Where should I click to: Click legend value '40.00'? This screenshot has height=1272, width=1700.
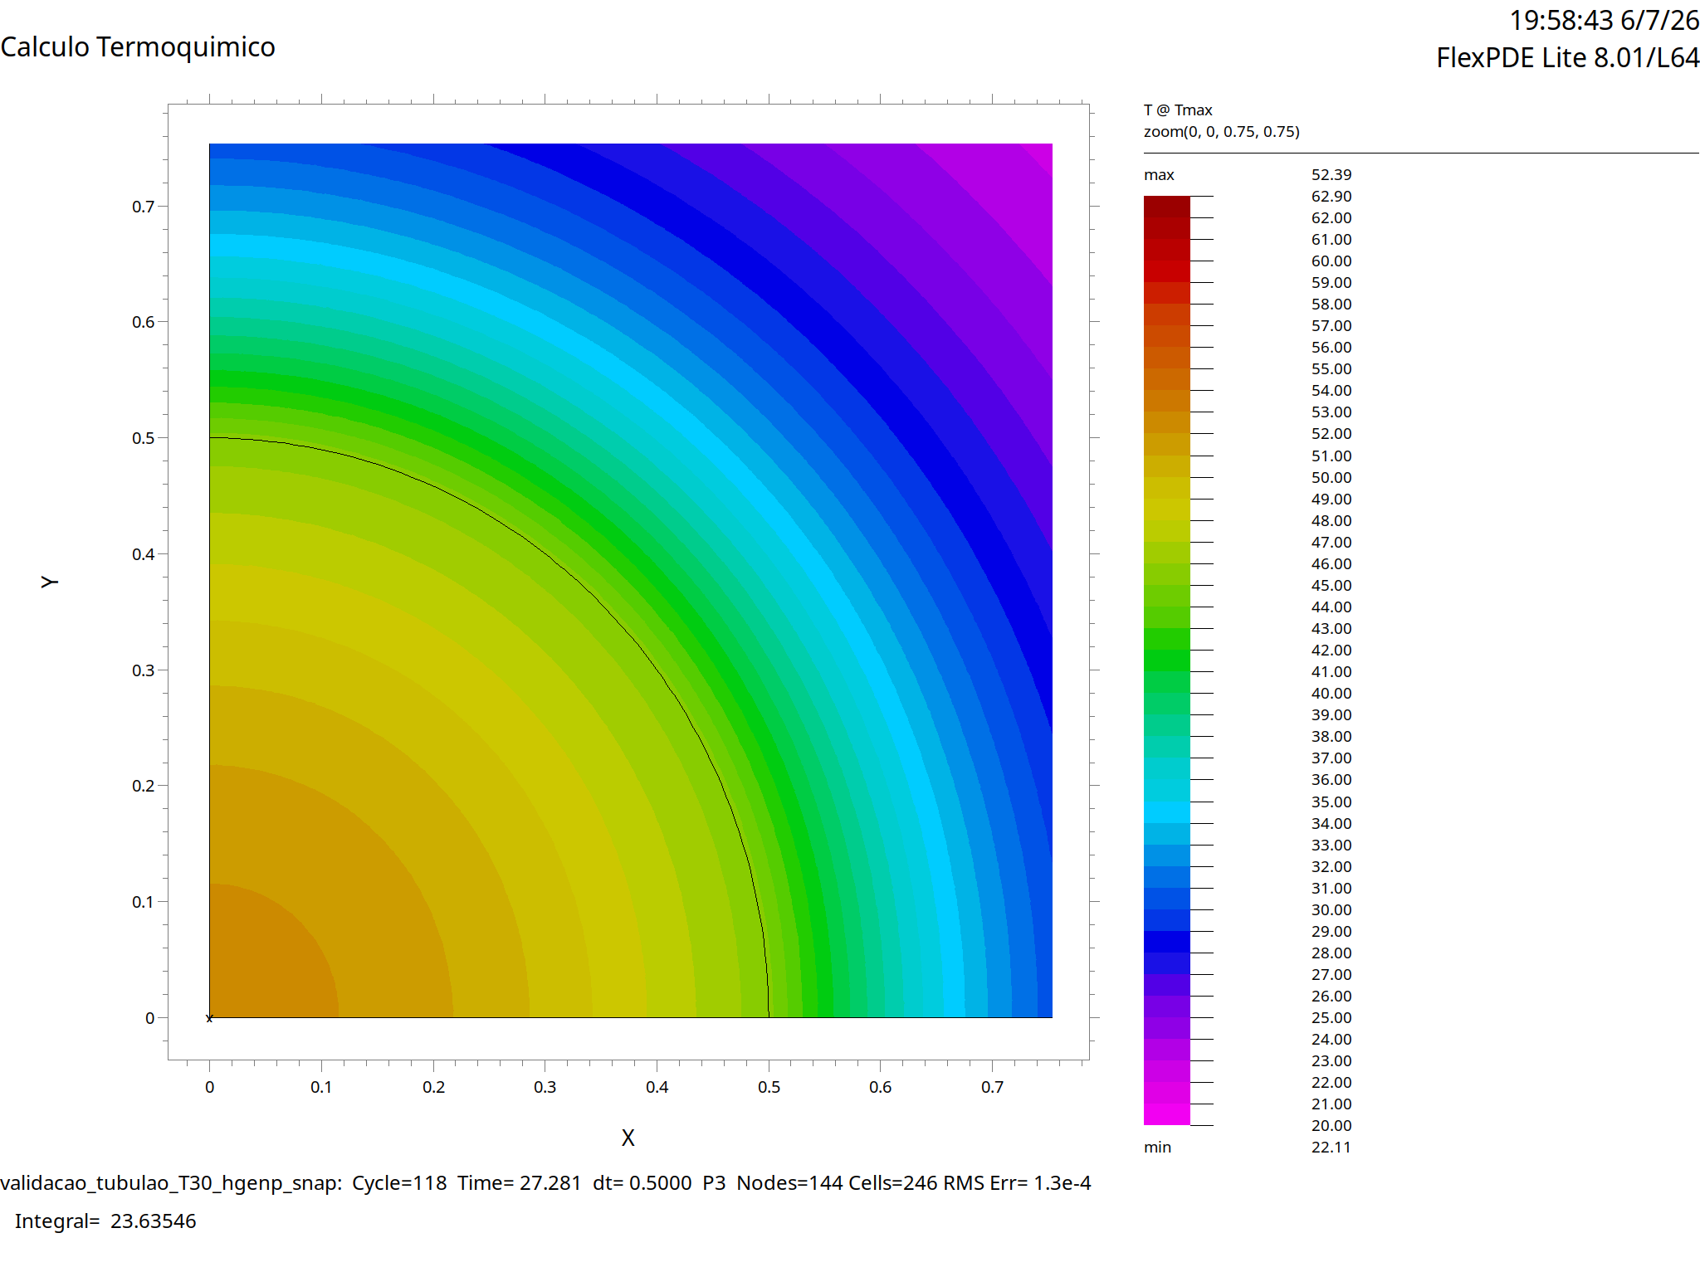[x=1331, y=694]
